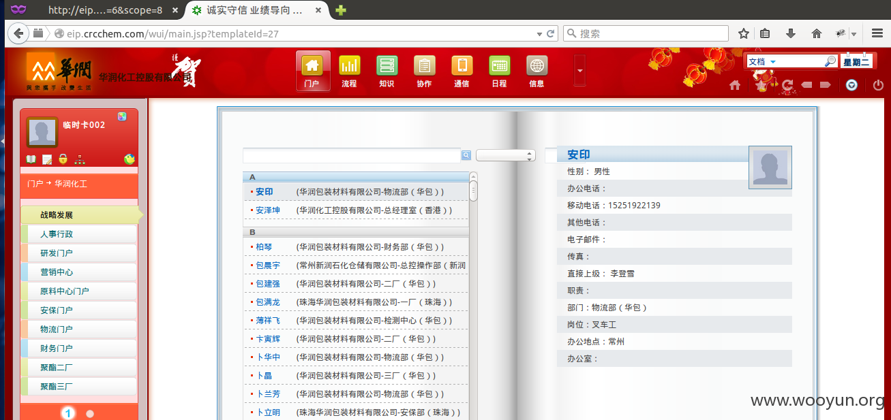891x420 pixels.
Task: Open the colorful skin theme icon
Action: click(121, 116)
